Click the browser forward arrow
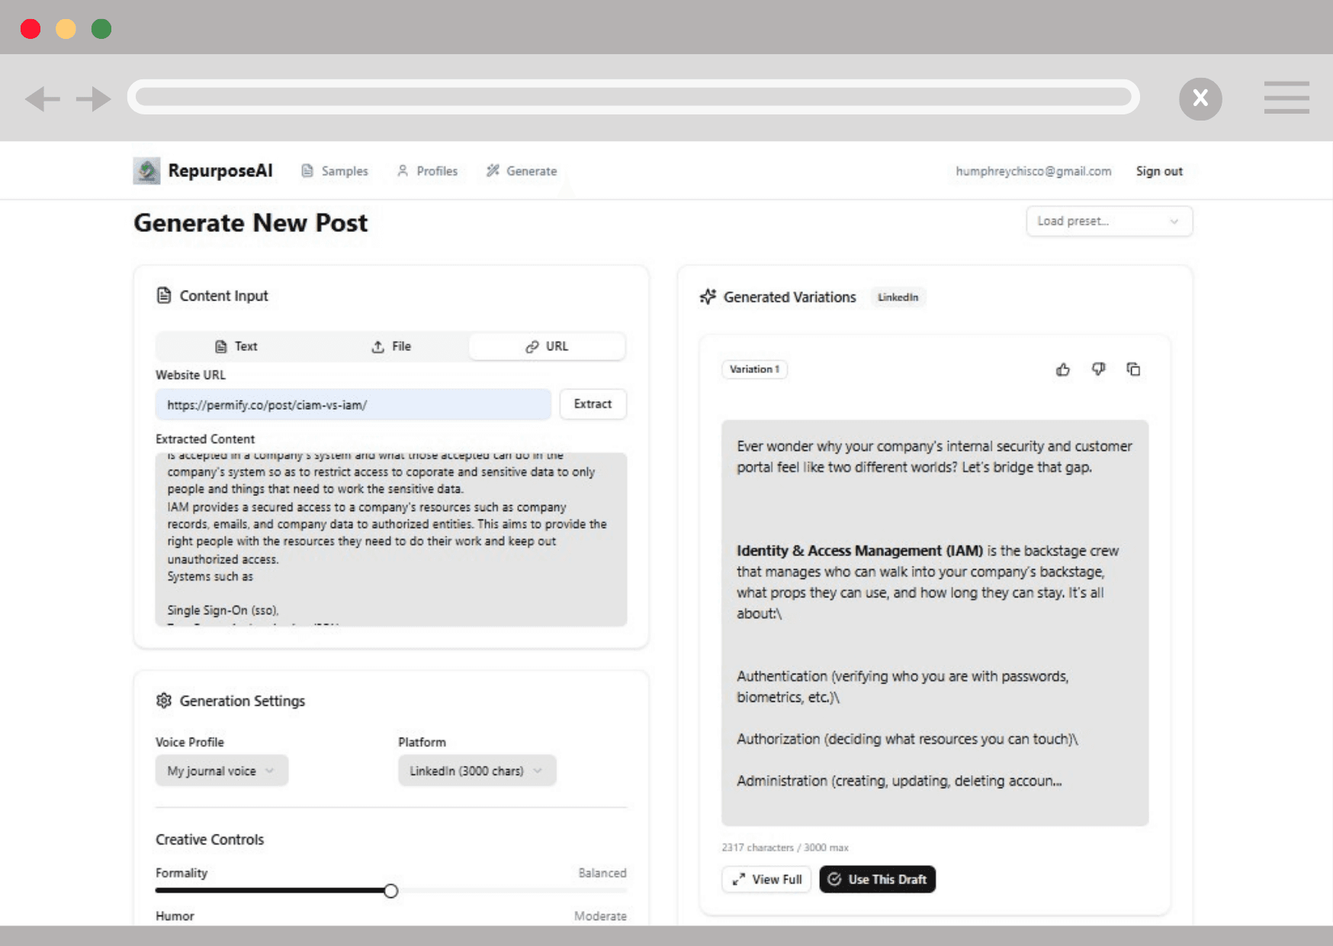Image resolution: width=1333 pixels, height=946 pixels. click(x=93, y=98)
